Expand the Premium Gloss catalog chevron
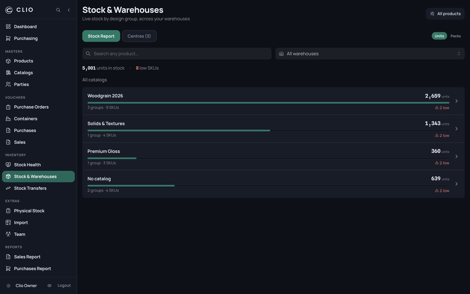 456,156
